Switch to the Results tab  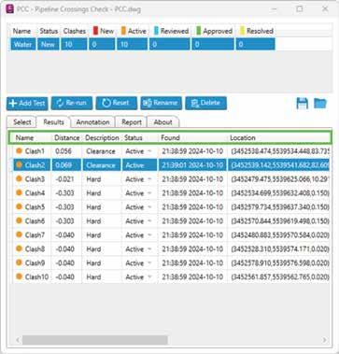pyautogui.click(x=53, y=121)
